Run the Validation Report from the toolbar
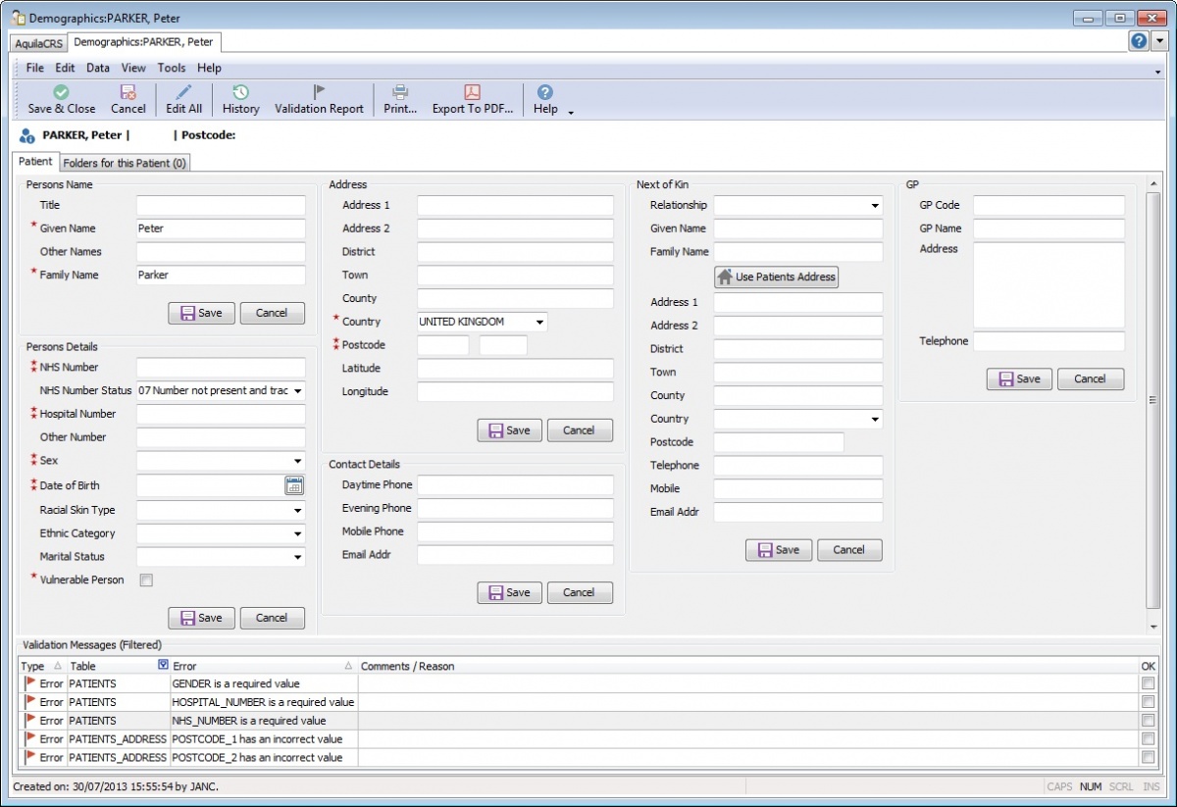This screenshot has height=807, width=1177. click(319, 98)
